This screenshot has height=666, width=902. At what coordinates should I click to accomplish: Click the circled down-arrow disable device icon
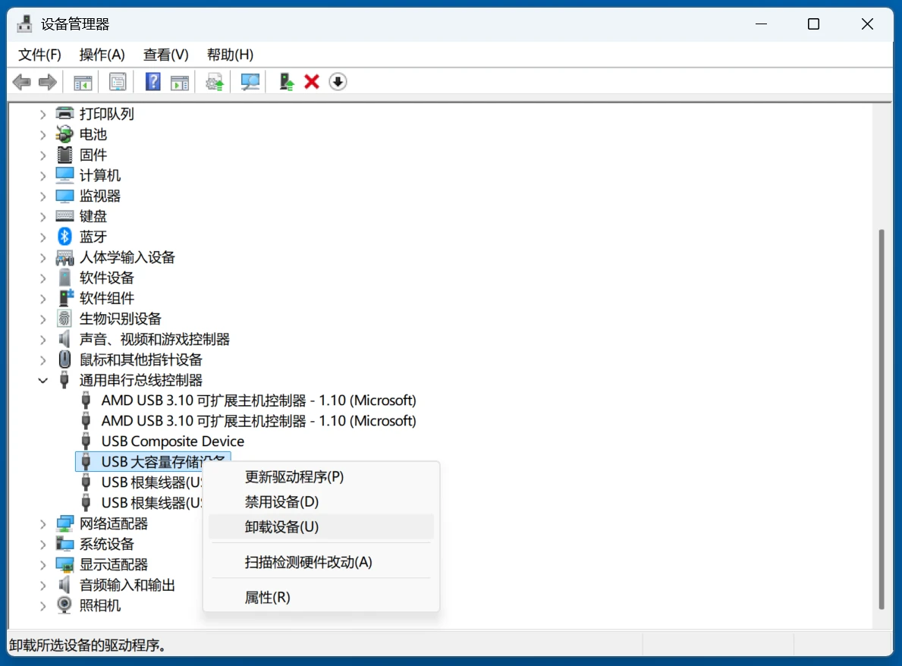[x=338, y=82]
